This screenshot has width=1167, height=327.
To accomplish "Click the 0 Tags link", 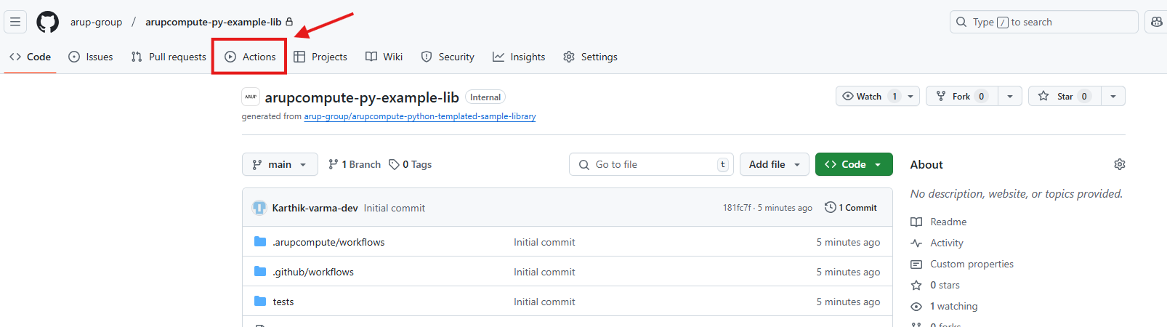I will (x=411, y=164).
